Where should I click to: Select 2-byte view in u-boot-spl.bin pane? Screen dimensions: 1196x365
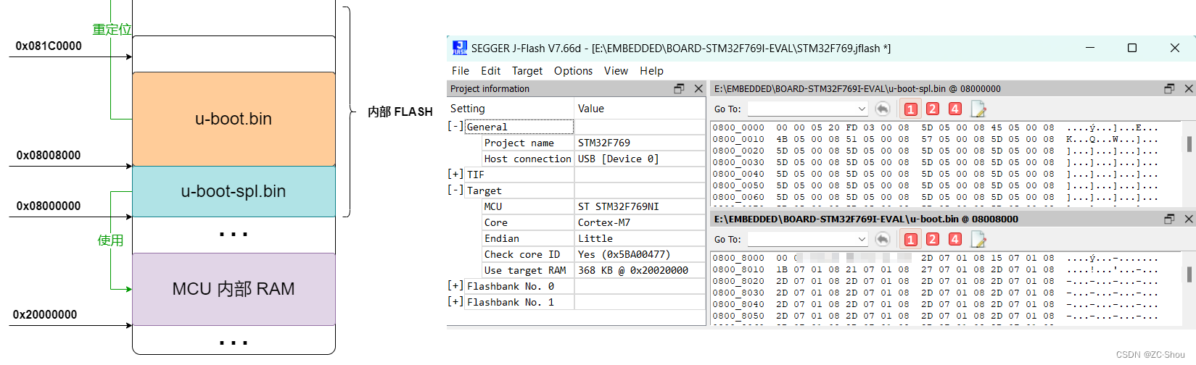point(933,109)
